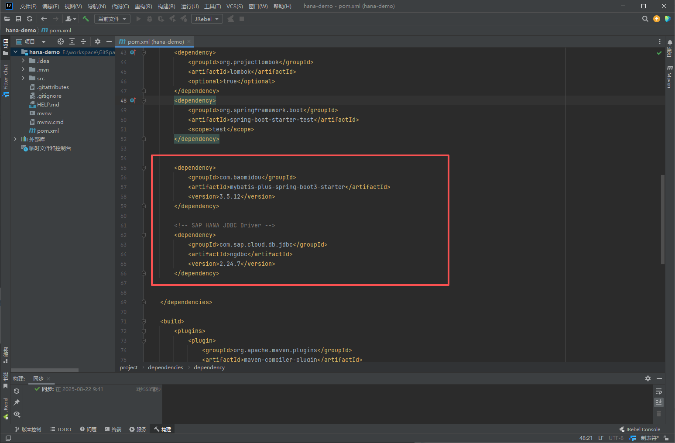Click the gutter bean icon on line 48

[x=133, y=100]
